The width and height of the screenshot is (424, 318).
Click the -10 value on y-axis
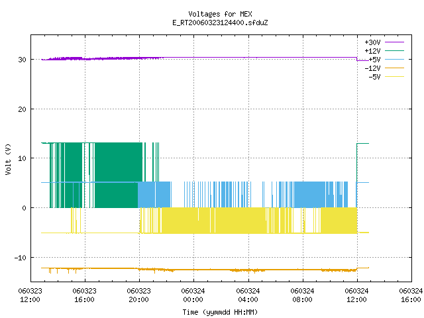point(21,258)
